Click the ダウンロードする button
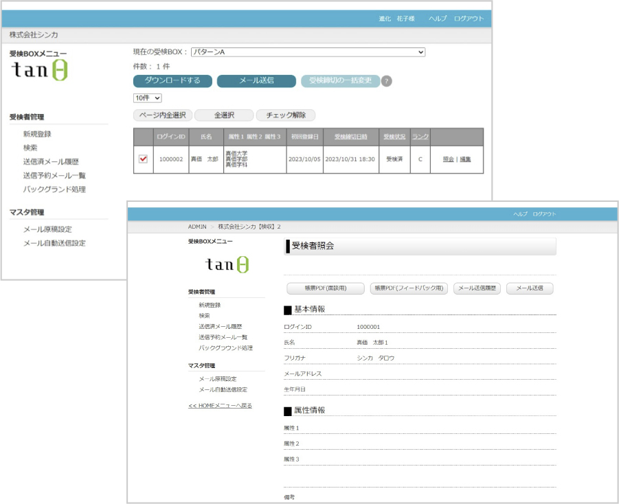The image size is (619, 504). 172,81
